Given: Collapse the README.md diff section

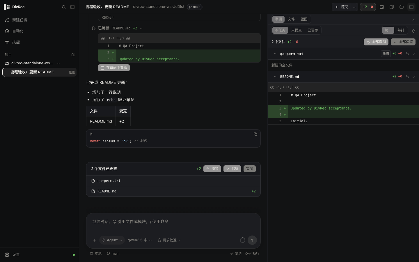Looking at the screenshot, I should coord(275,77).
